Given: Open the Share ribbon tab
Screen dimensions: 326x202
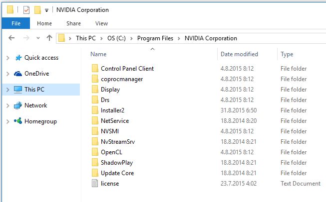Looking at the screenshot, I should (73, 23).
